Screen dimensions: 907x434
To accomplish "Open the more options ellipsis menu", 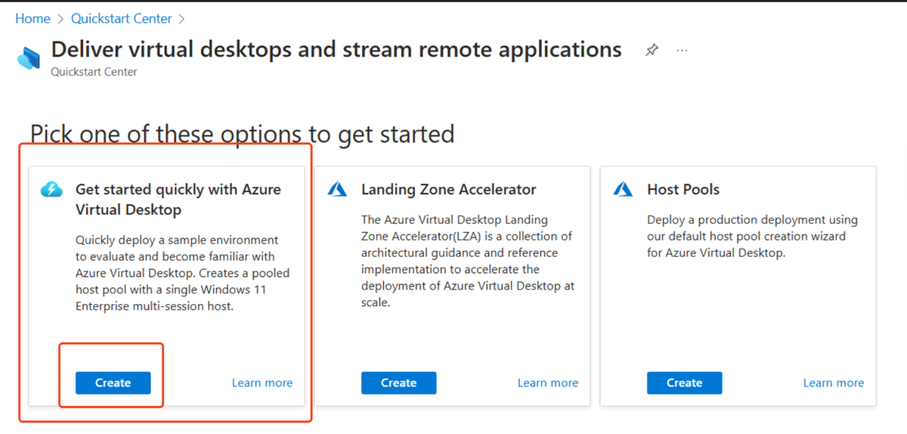I will pos(683,51).
